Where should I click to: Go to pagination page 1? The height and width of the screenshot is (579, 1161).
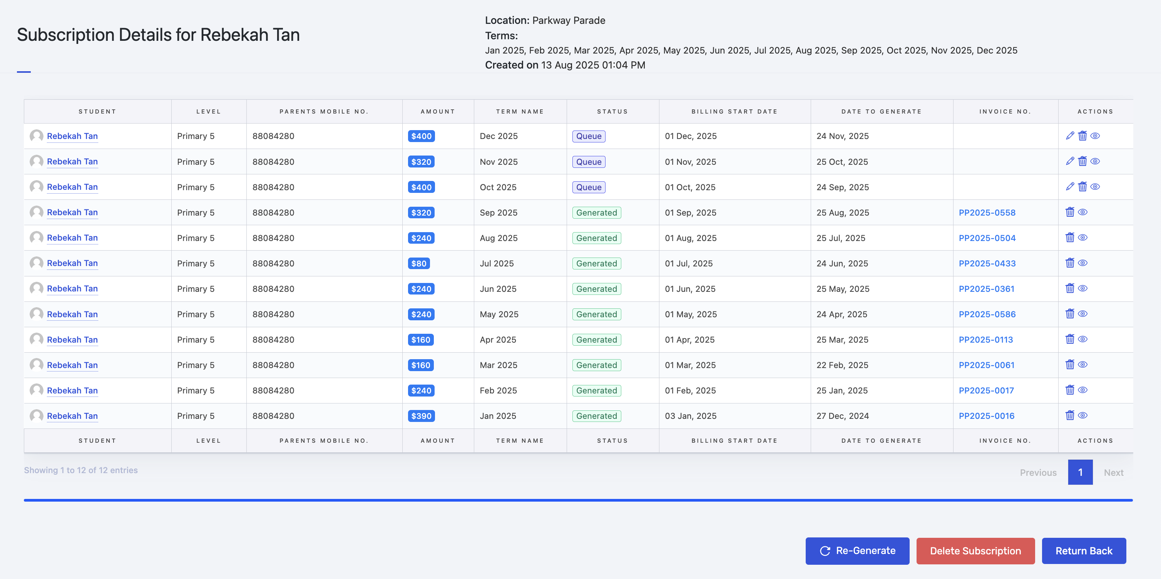coord(1080,472)
